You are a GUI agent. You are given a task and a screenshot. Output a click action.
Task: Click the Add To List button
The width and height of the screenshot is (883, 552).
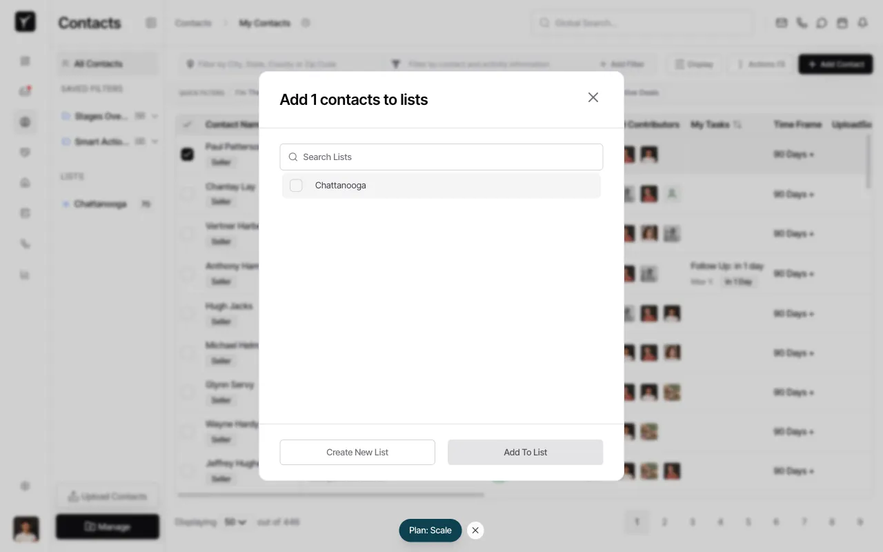point(525,452)
